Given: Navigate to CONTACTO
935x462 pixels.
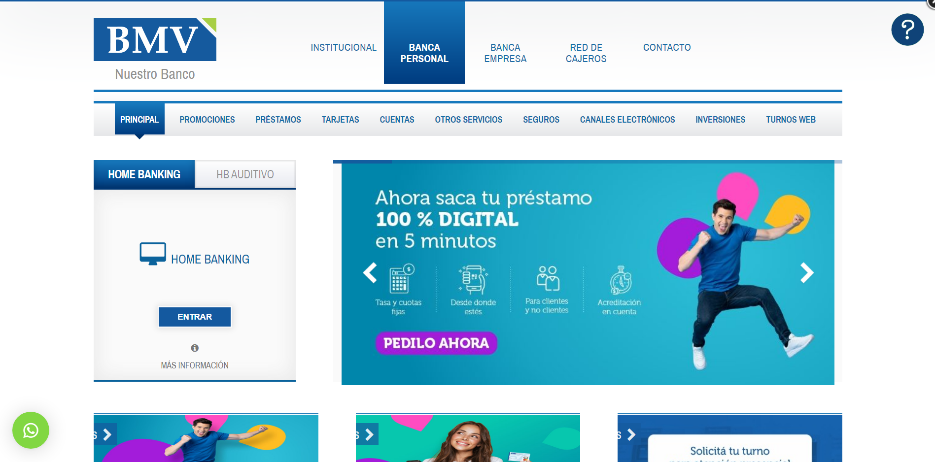Looking at the screenshot, I should [x=666, y=47].
